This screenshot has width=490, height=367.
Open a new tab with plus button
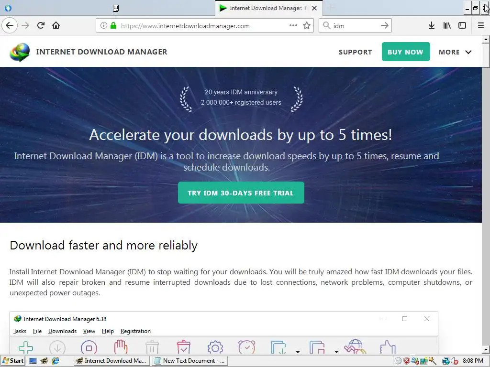click(332, 8)
